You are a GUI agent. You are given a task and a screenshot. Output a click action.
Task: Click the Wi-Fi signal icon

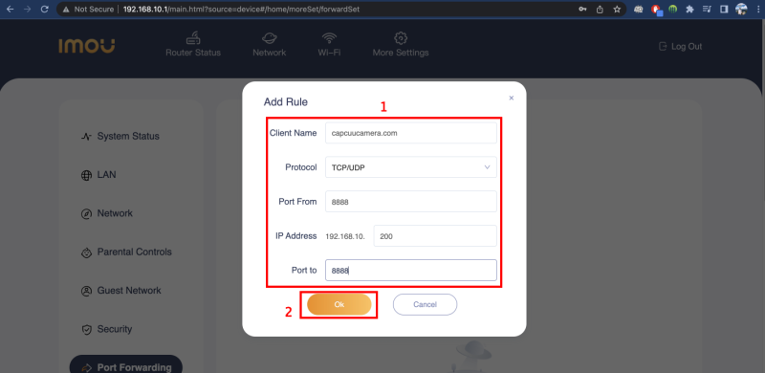[329, 37]
